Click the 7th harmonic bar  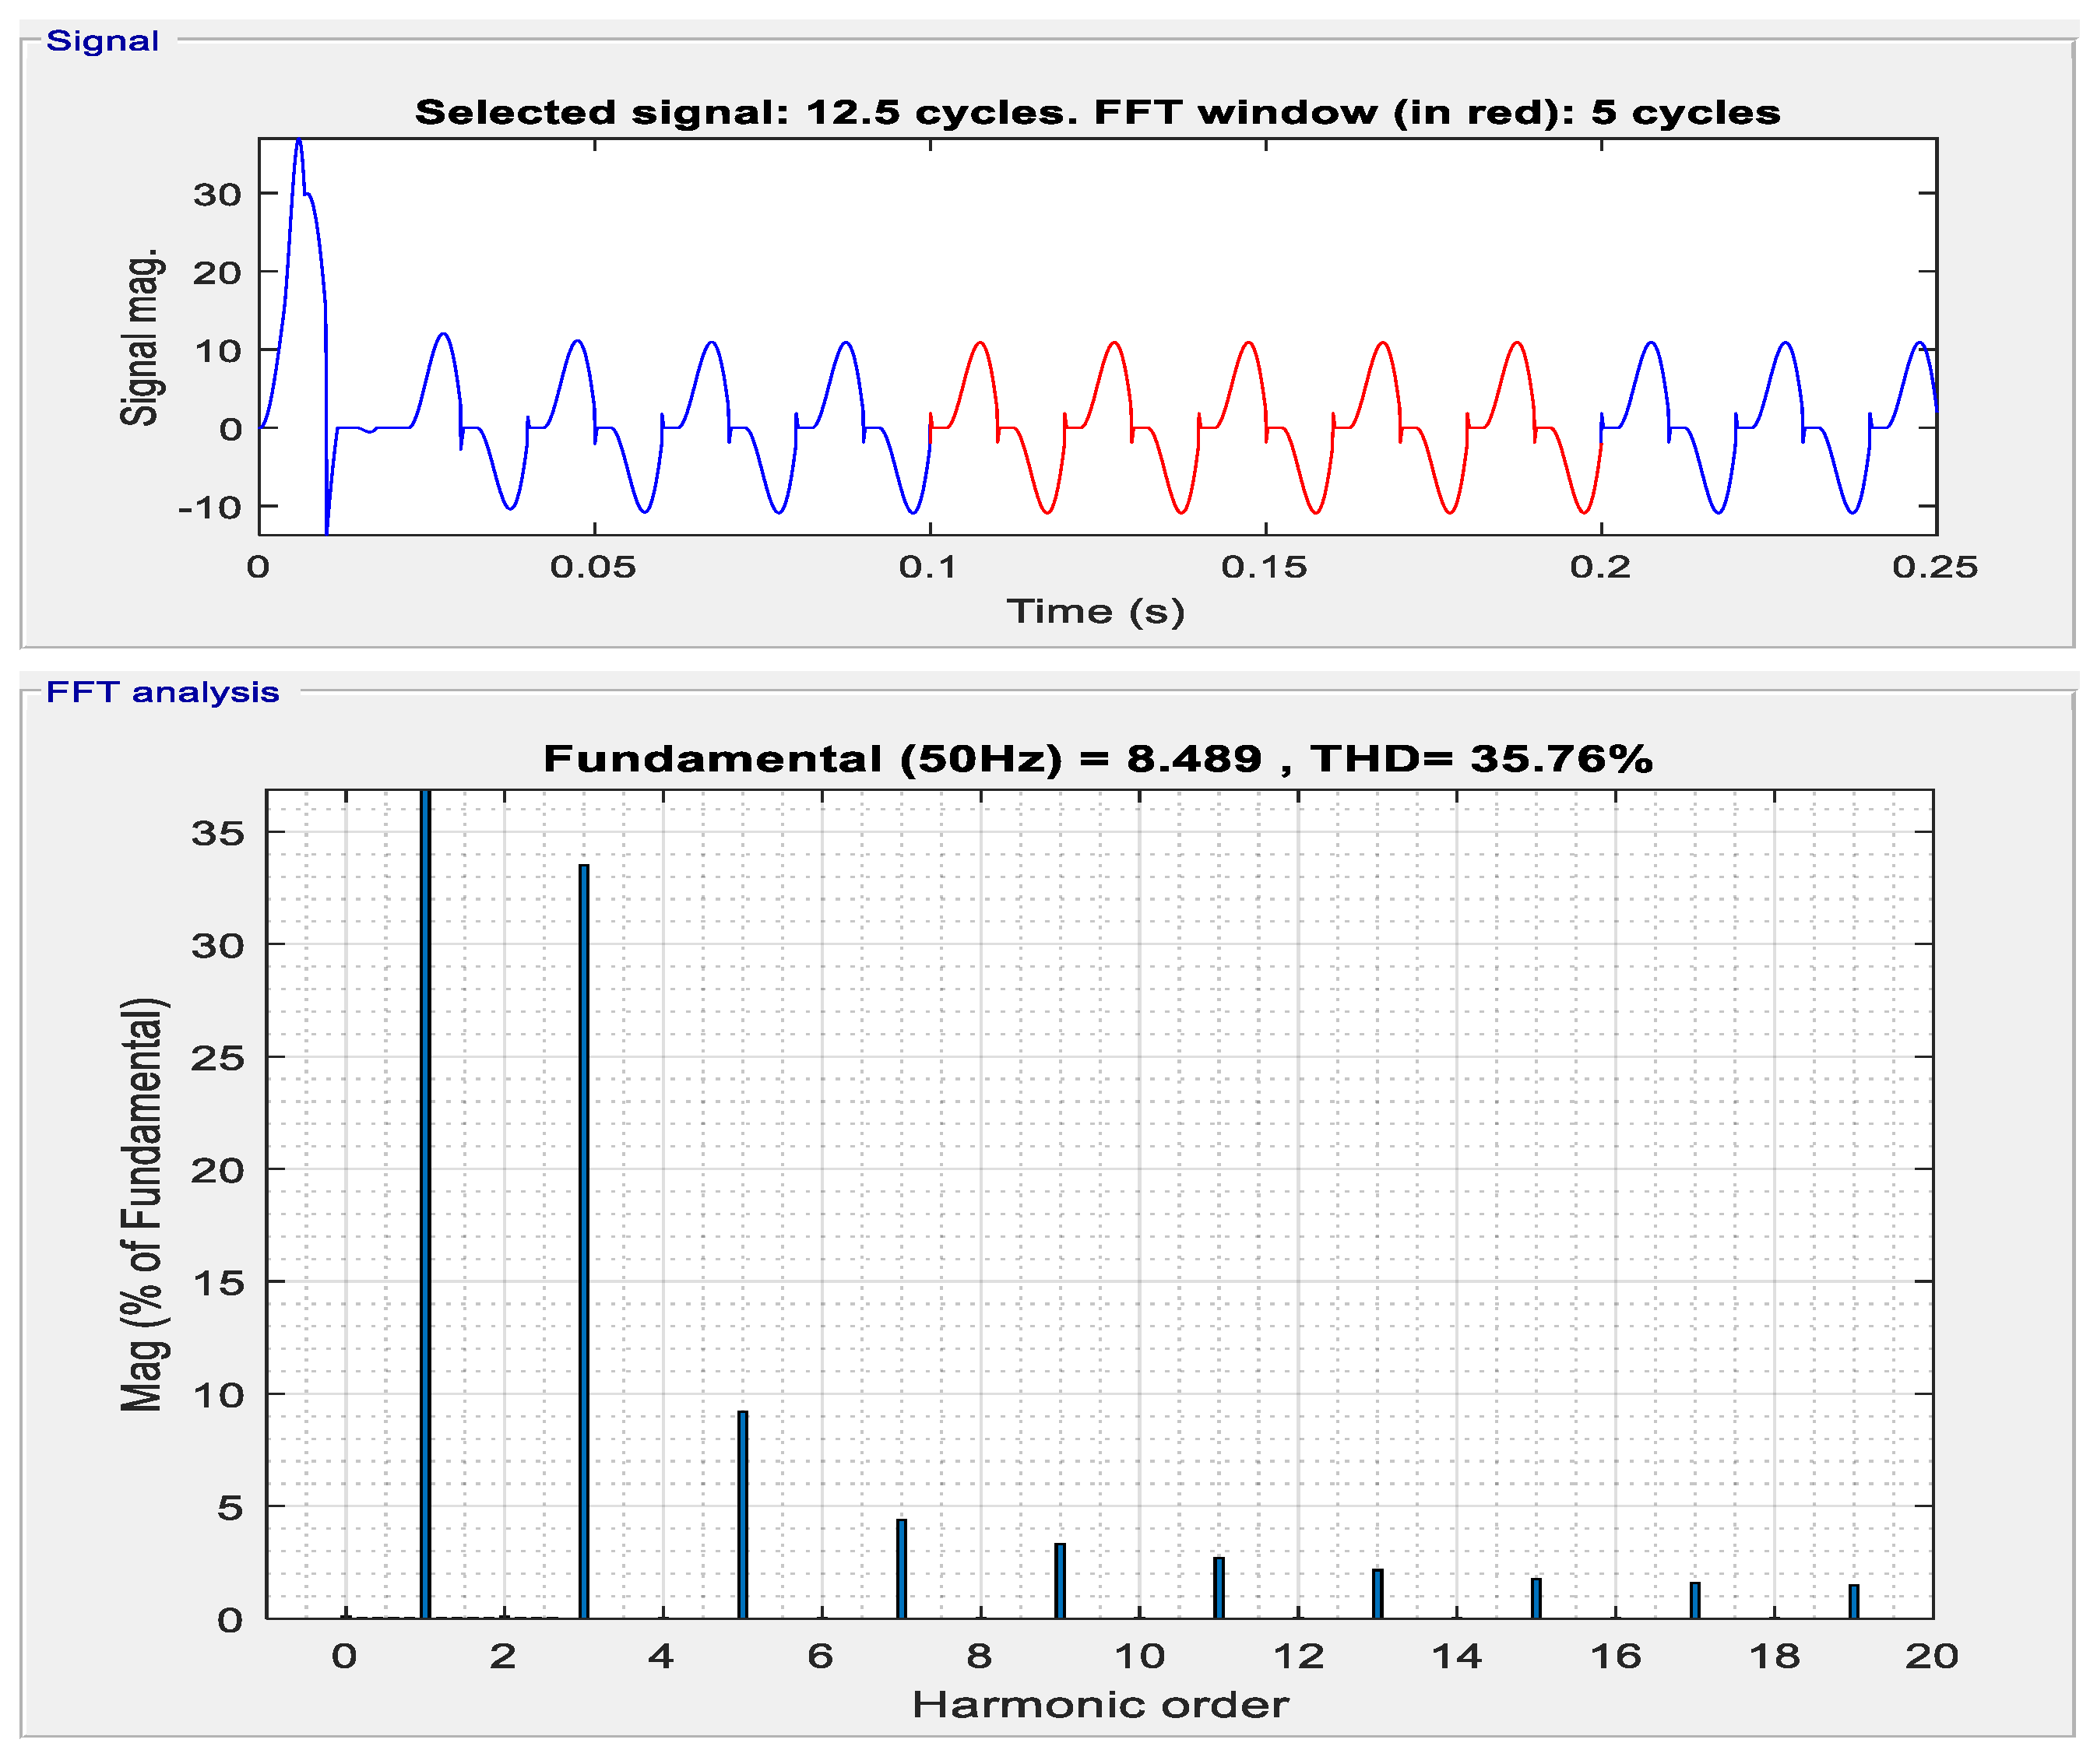tap(902, 1568)
